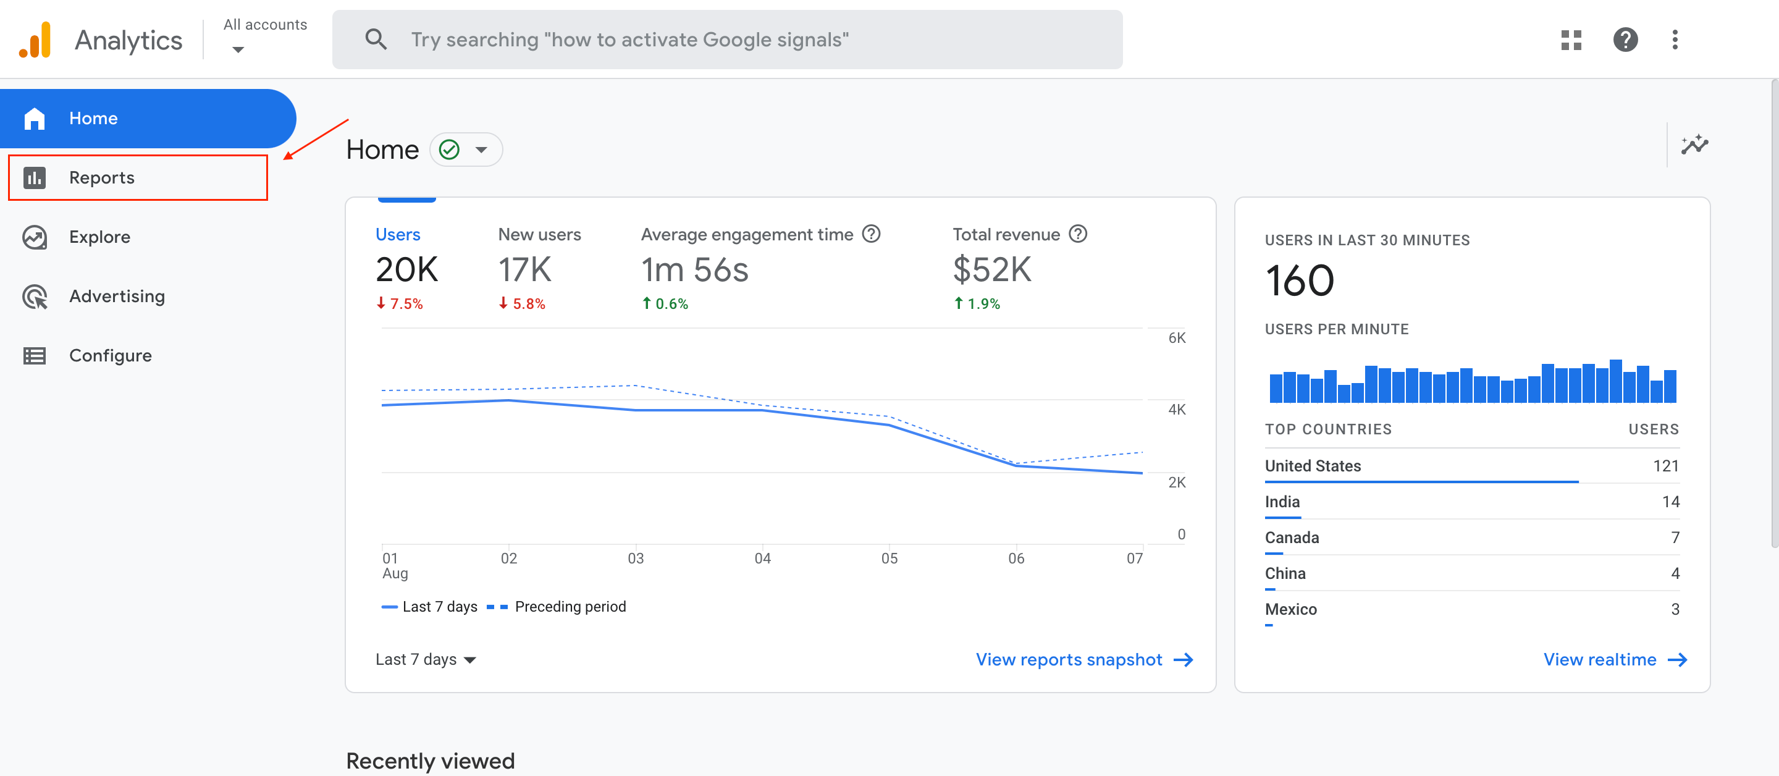
Task: Click help icon next to Average engagement time
Action: [x=872, y=234]
